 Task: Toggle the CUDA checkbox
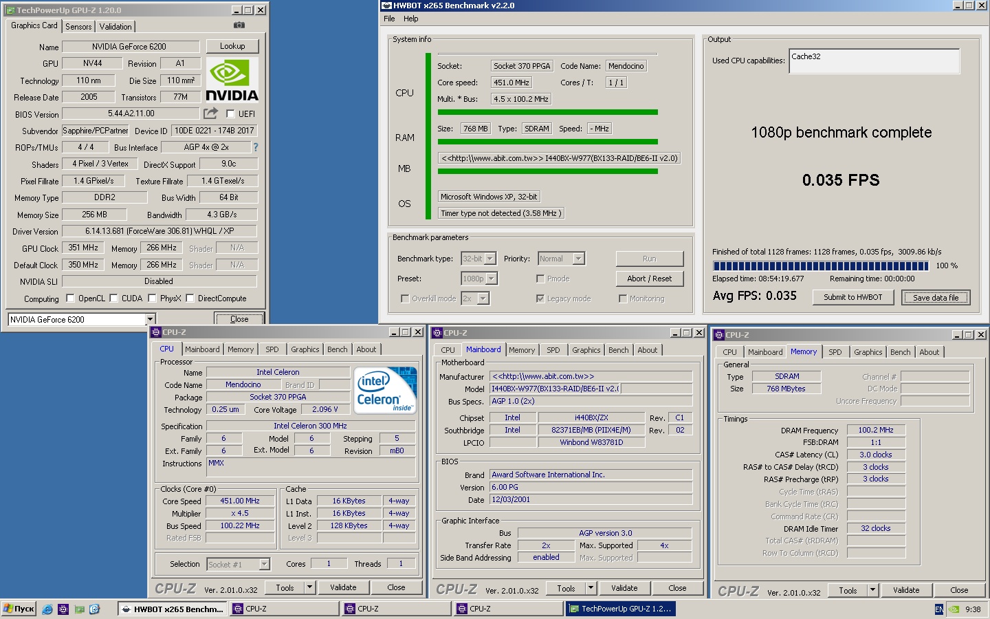(x=114, y=298)
